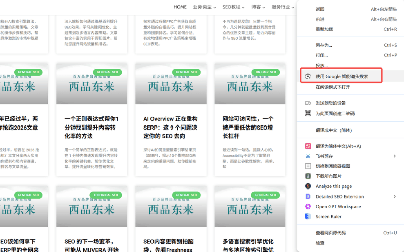The height and width of the screenshot is (252, 404).
Task: Open article AI Overview 正在重构 SERP
Action: [x=171, y=128]
